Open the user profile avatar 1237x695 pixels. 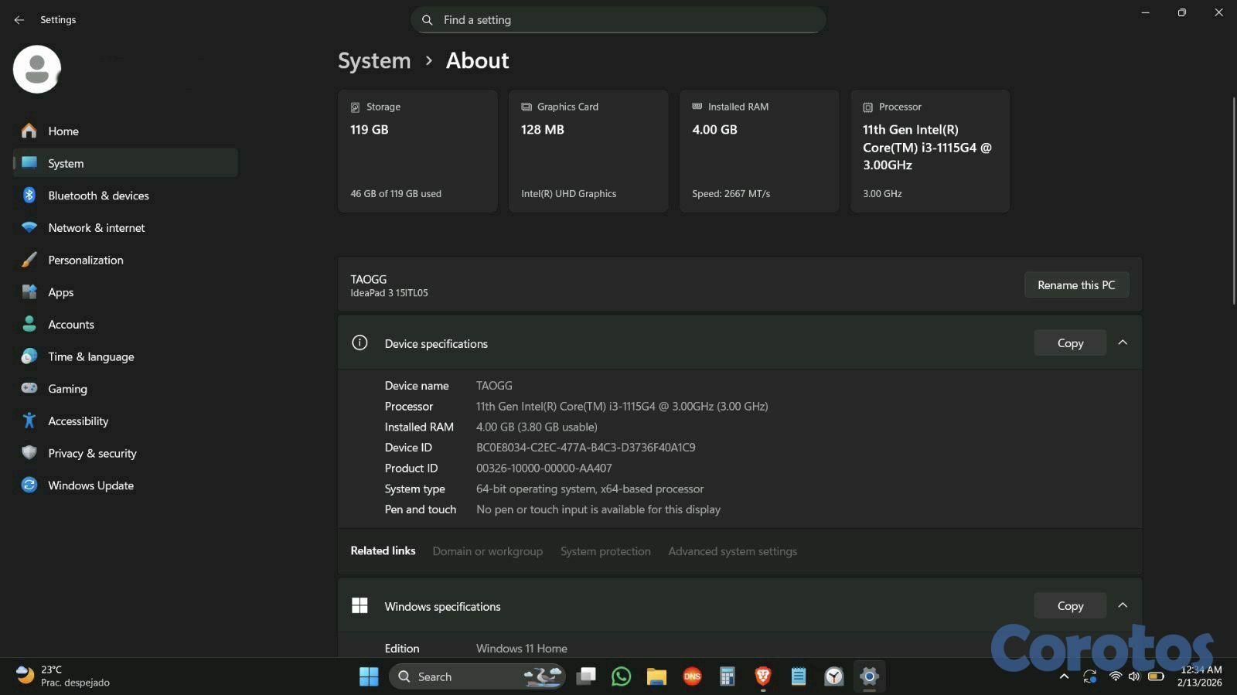37,70
